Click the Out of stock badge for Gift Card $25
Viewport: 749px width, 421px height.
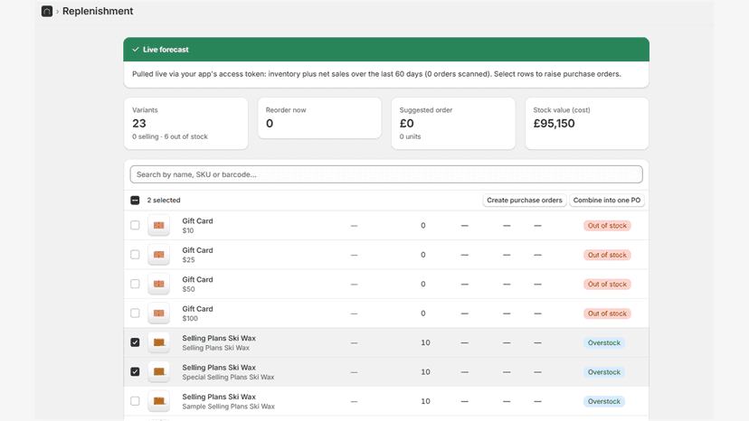(607, 255)
